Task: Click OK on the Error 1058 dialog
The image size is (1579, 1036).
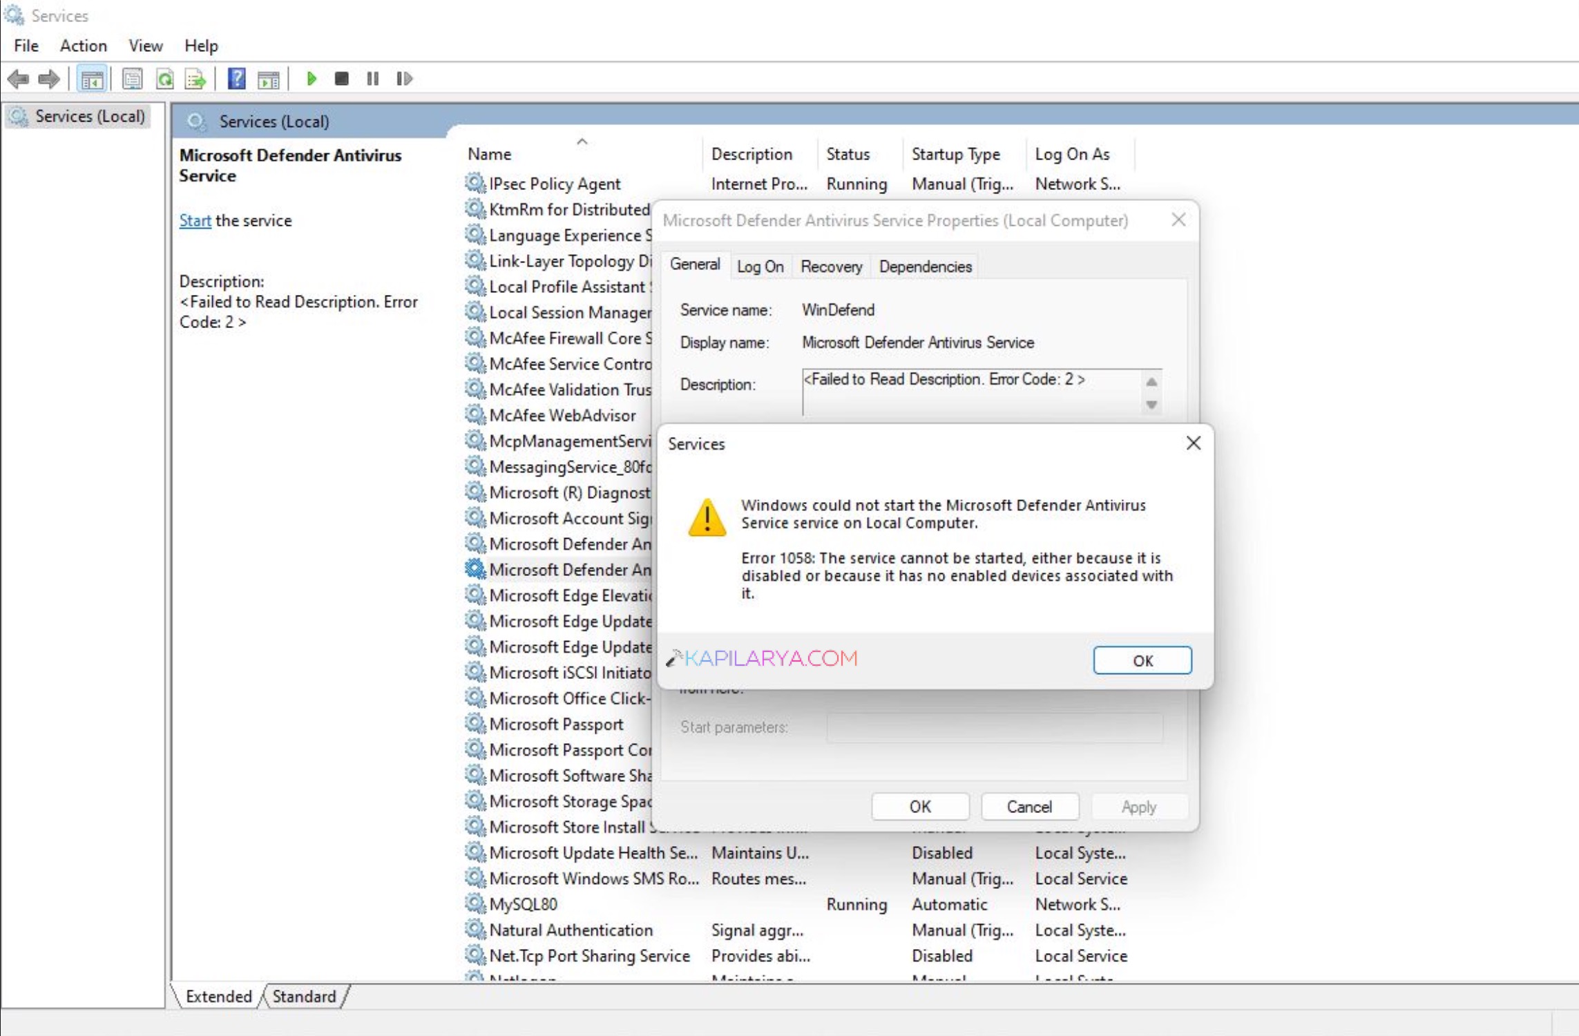Action: click(1142, 660)
